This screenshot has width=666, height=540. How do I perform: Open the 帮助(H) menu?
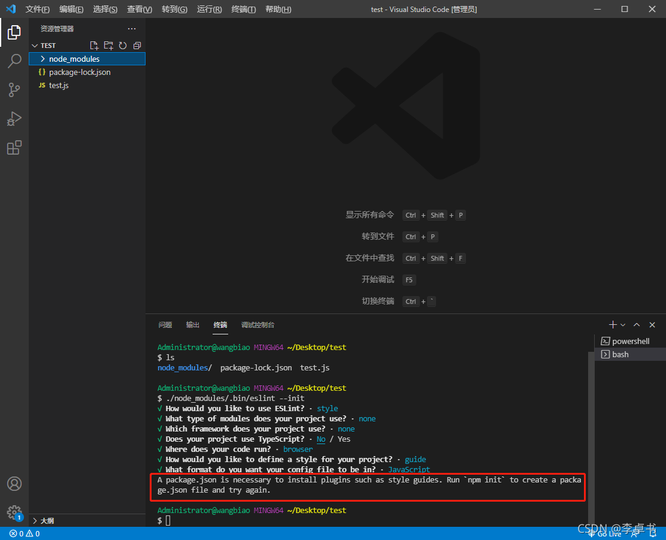(278, 9)
